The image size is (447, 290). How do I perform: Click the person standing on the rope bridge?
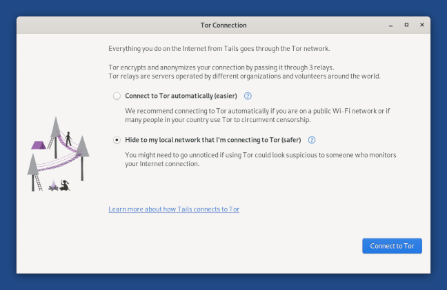(68, 139)
